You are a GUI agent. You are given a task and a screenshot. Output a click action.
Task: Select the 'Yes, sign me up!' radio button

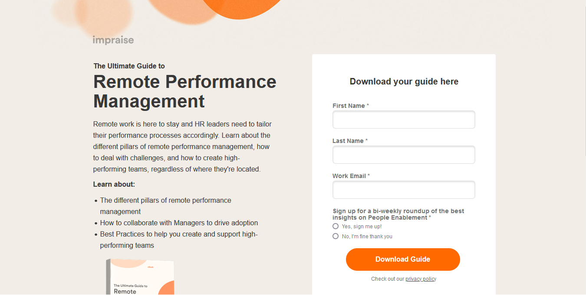click(x=336, y=226)
